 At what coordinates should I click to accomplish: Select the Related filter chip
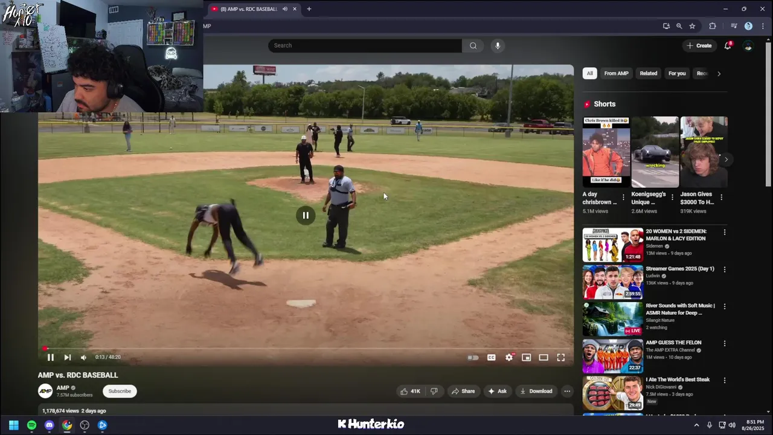649,74
